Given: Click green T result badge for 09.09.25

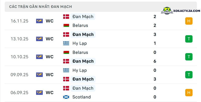Looking at the screenshot, I should [x=189, y=75].
